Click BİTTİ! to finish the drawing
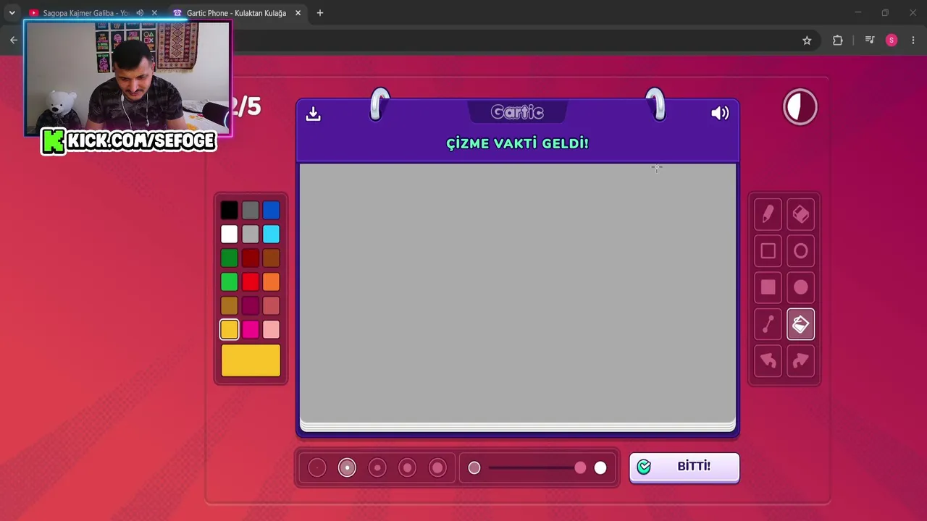927x521 pixels. [684, 467]
